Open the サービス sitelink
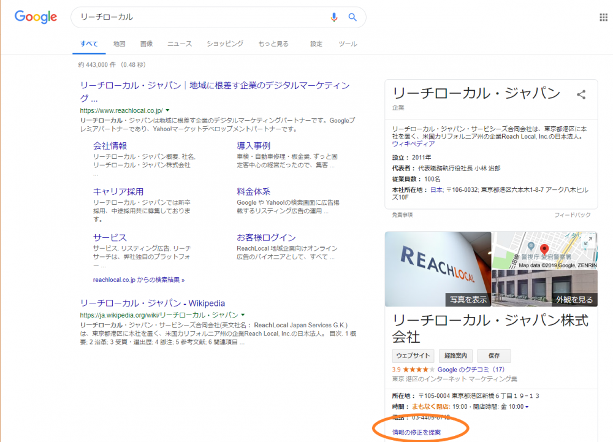The image size is (613, 442). pos(110,238)
